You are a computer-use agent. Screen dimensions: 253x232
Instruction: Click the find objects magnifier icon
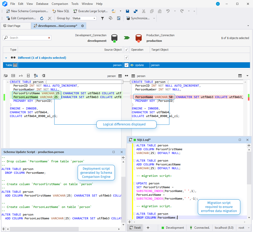[x=111, y=18]
